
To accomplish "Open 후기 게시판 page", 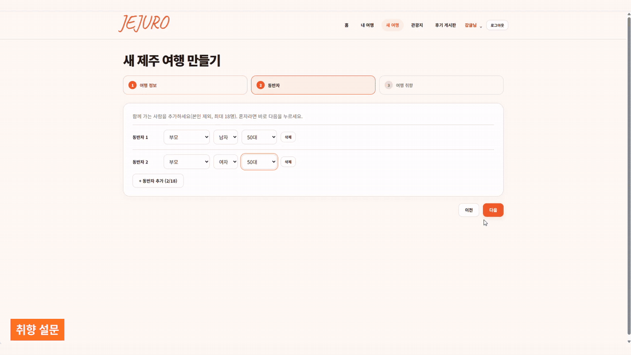I will pos(445,25).
